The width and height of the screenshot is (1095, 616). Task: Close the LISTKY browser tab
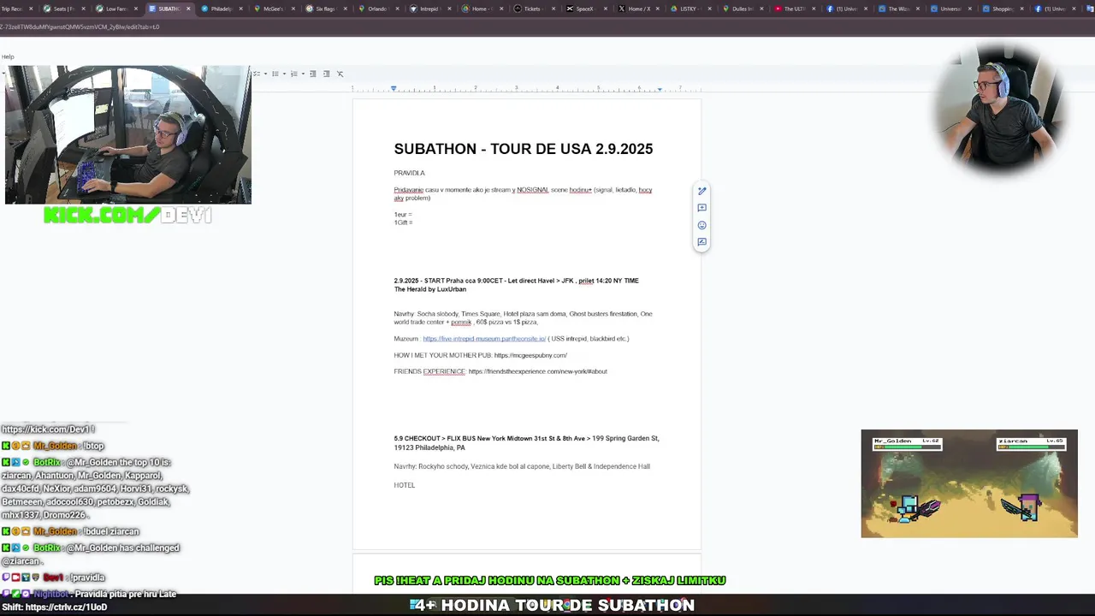tap(709, 9)
